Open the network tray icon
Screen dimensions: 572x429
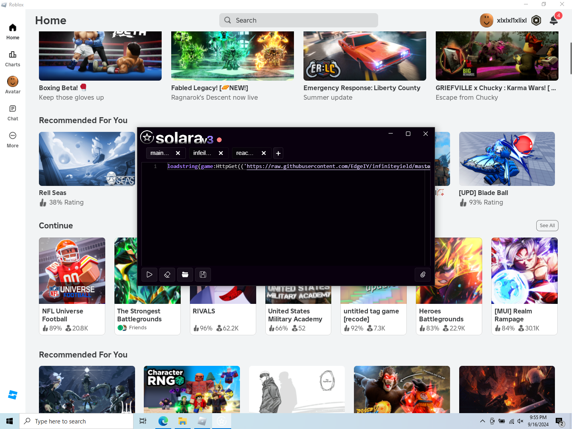pyautogui.click(x=511, y=421)
